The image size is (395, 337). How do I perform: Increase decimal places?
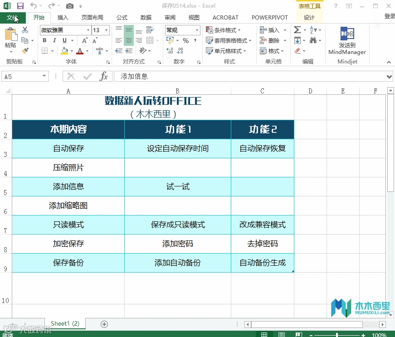click(x=170, y=51)
